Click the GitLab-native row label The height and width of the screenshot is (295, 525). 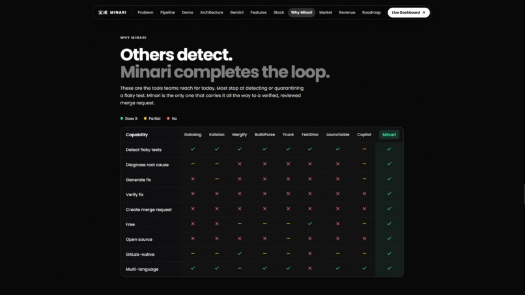(140, 255)
